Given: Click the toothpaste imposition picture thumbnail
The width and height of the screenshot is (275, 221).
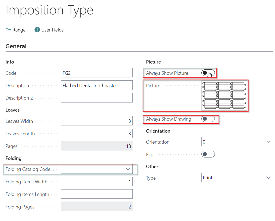Looking at the screenshot, I should [x=224, y=96].
